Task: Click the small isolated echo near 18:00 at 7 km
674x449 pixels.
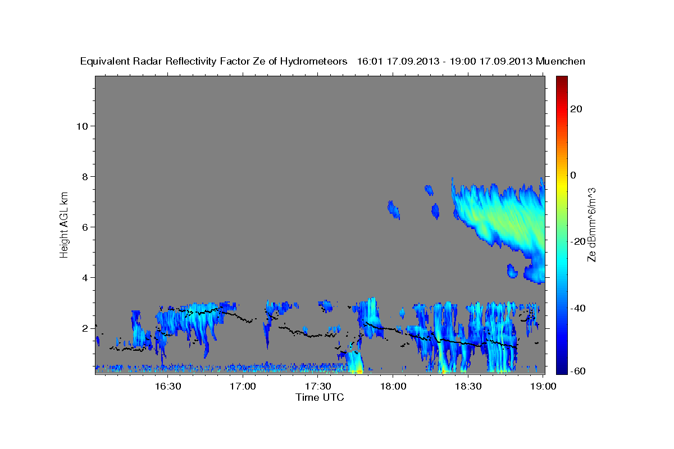Action: [x=393, y=209]
